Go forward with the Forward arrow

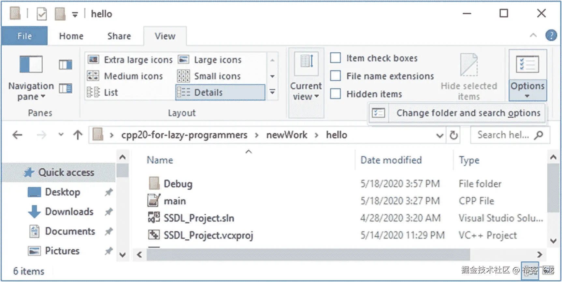(x=41, y=135)
